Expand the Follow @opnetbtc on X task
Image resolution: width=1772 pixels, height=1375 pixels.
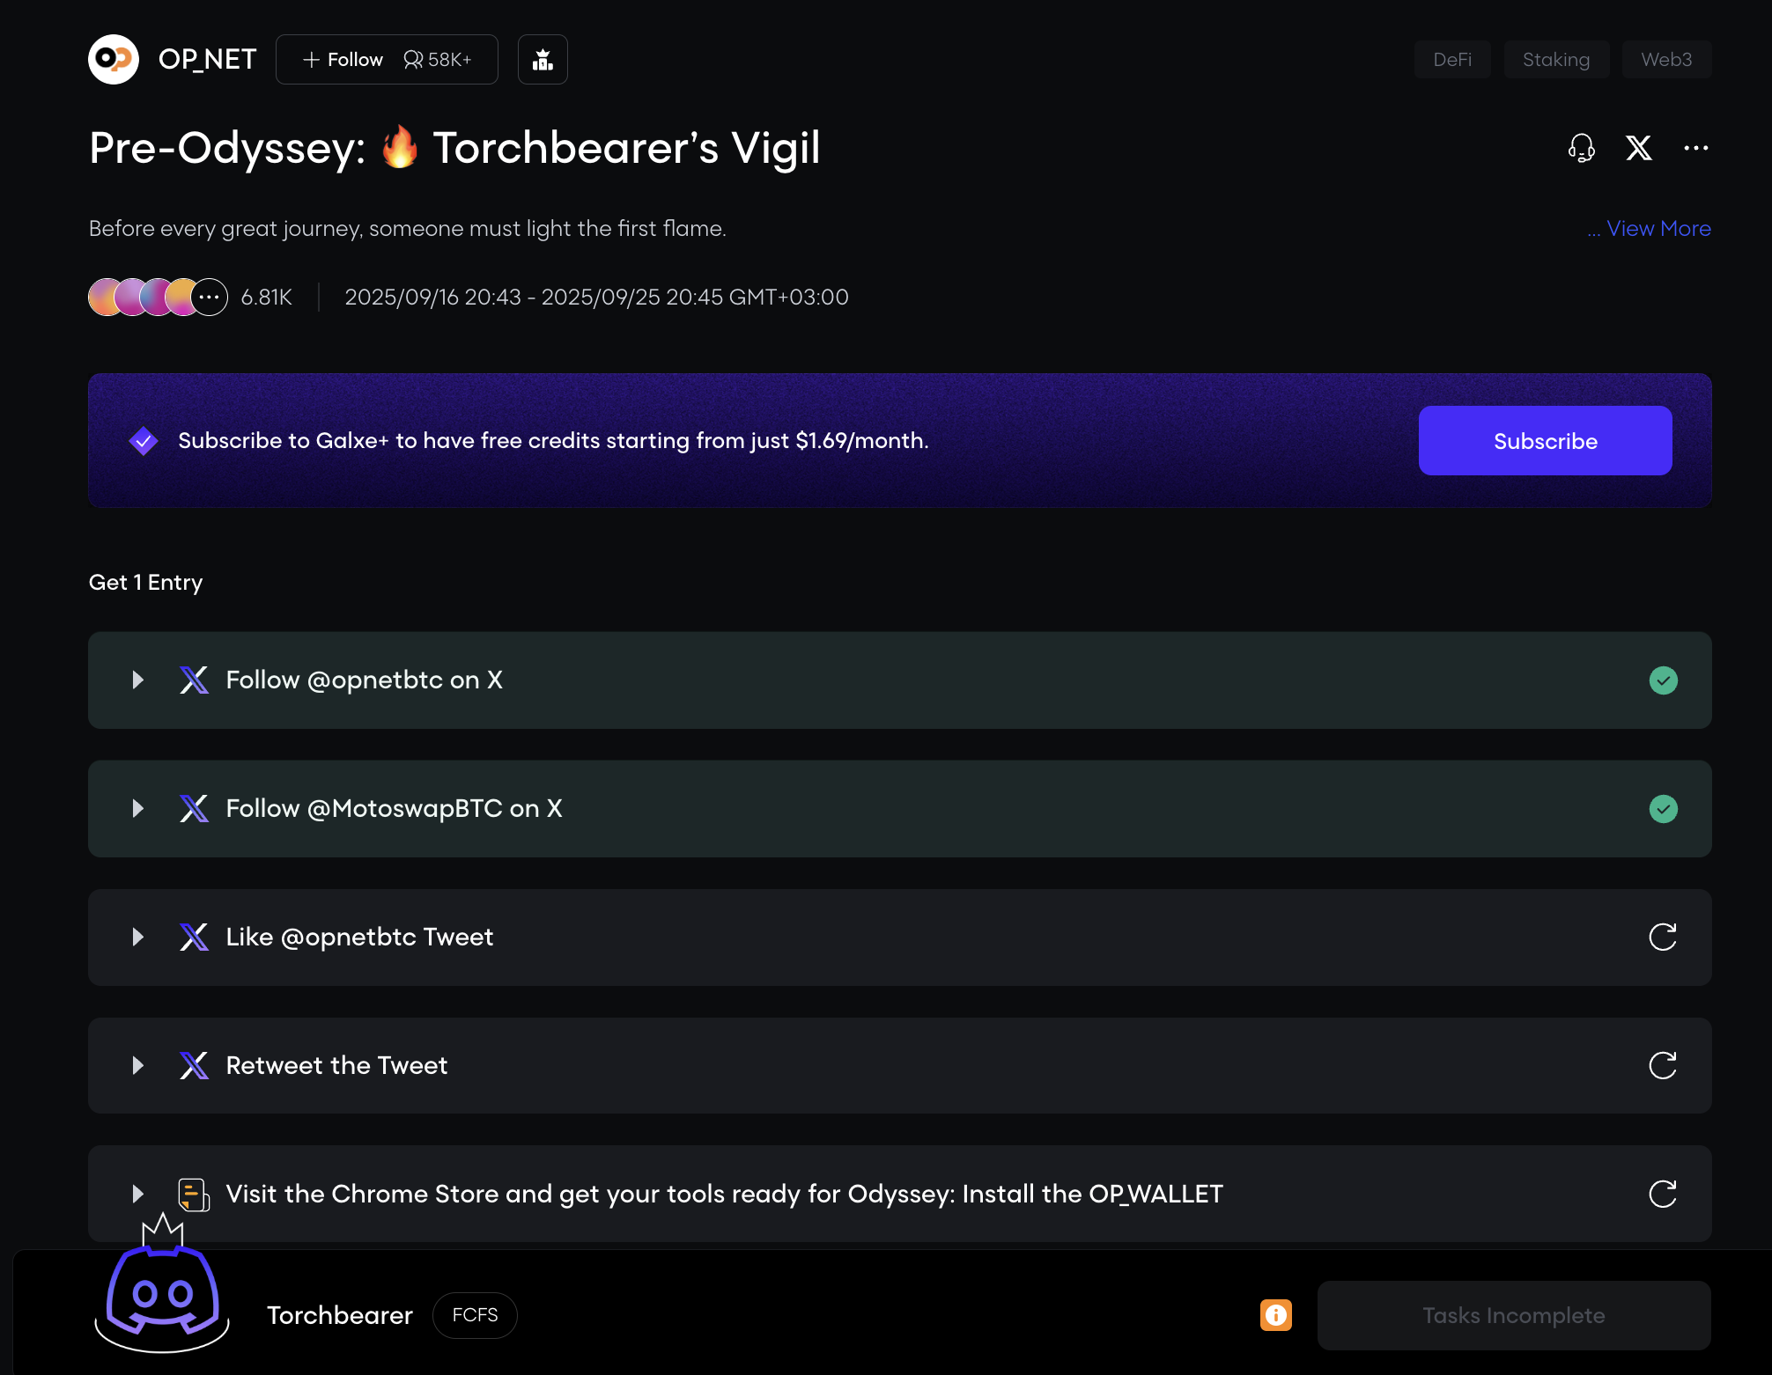pos(138,680)
